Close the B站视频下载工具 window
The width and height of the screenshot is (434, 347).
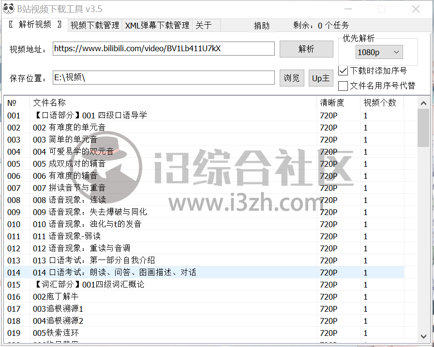(416, 9)
